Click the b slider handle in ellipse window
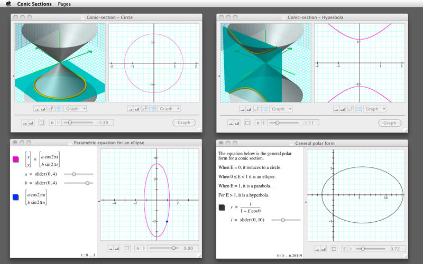The image size is (423, 264). tap(87, 183)
